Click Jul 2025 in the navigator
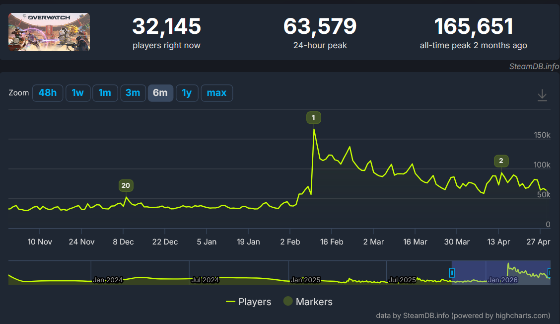The image size is (560, 324). pos(402,280)
